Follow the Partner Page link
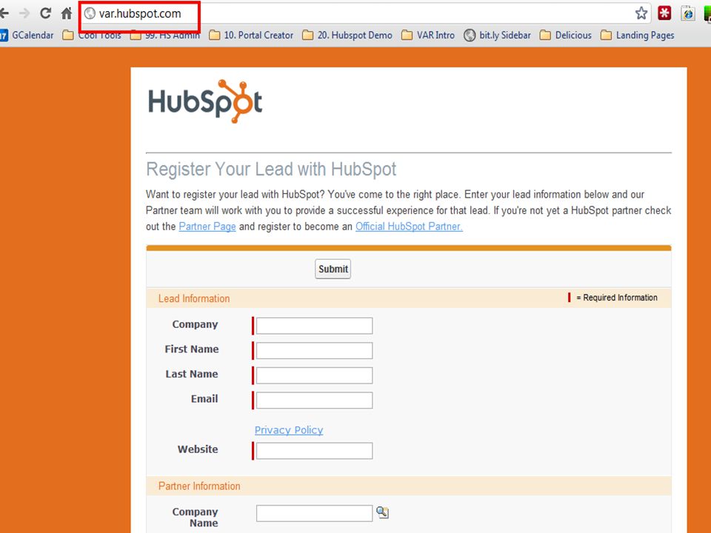The width and height of the screenshot is (711, 533). [207, 227]
